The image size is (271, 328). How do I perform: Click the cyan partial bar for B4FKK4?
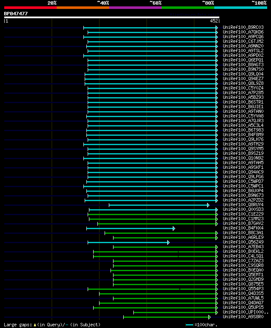[130, 228]
